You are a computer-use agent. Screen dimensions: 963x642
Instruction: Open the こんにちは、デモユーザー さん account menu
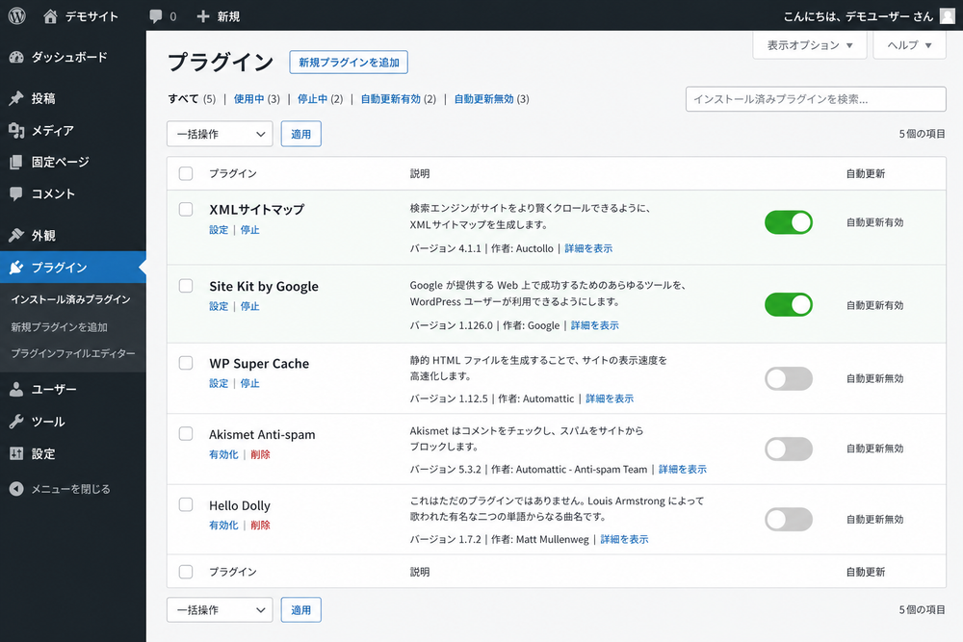[859, 16]
